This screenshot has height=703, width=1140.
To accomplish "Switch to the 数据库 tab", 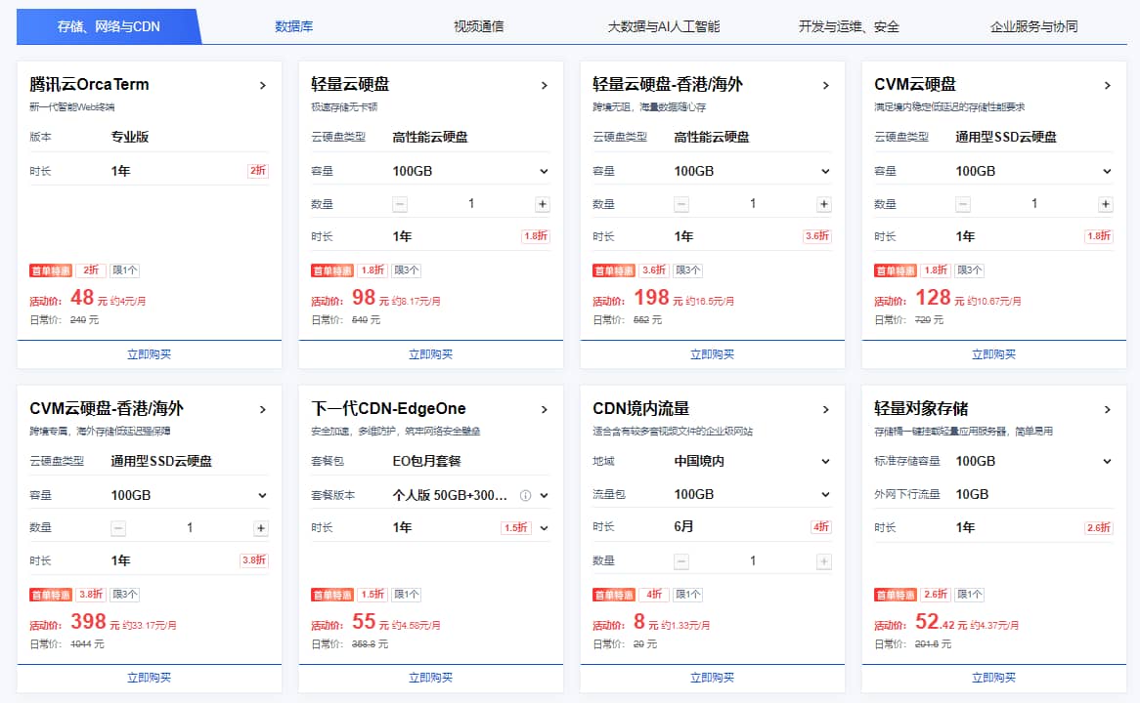I will [293, 27].
